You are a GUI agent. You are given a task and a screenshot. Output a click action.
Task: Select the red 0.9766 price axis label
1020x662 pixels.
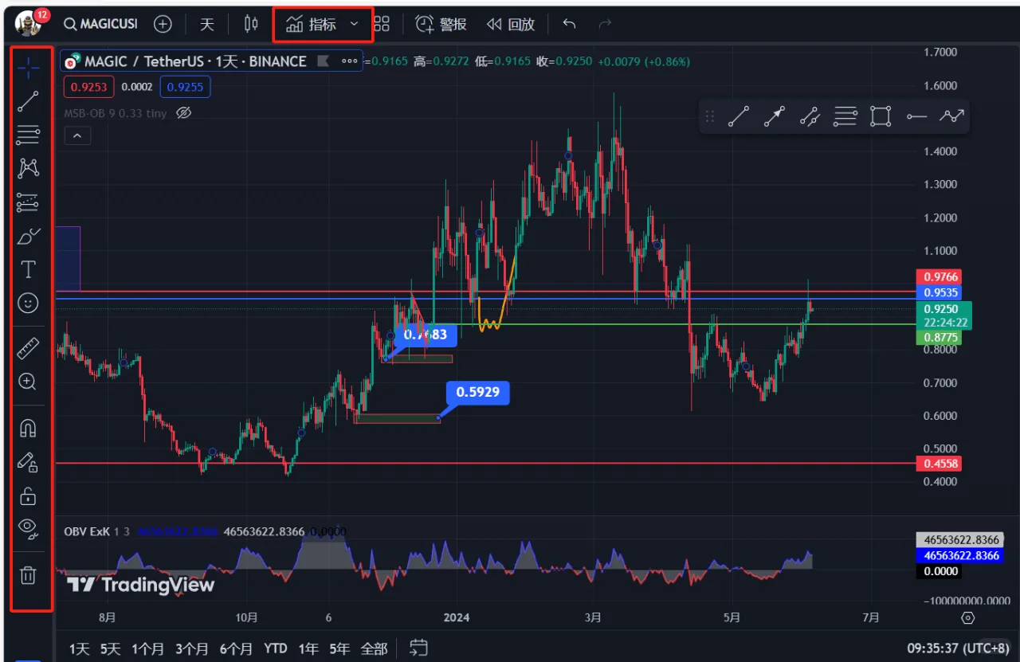click(x=940, y=276)
